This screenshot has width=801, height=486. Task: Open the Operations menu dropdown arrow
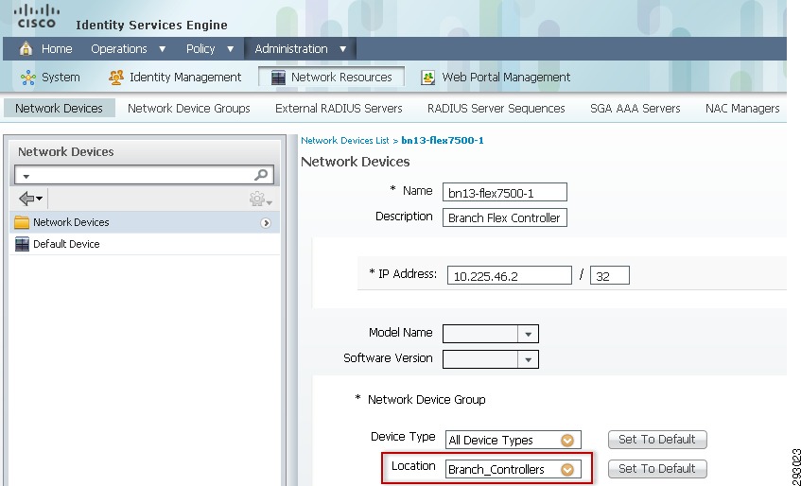coord(163,49)
